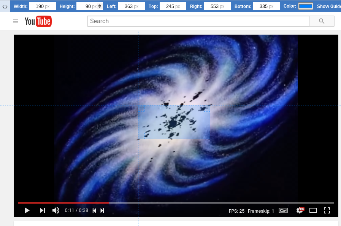The width and height of the screenshot is (341, 226).
Task: Click the Show Guides button
Action: coord(329,6)
